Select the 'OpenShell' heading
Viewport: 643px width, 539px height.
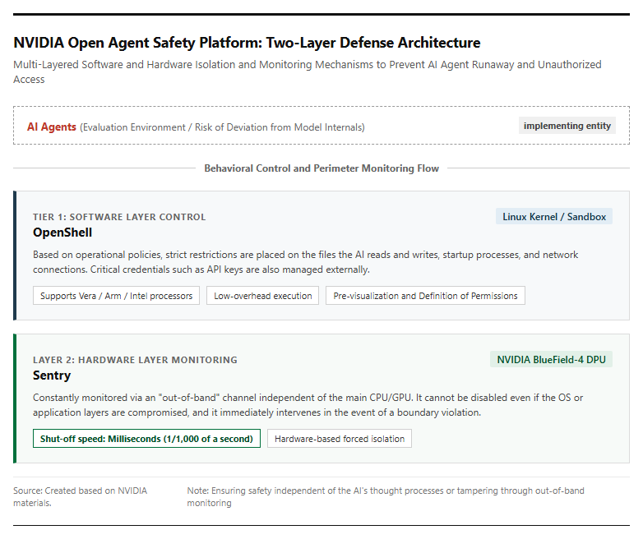[x=62, y=233]
